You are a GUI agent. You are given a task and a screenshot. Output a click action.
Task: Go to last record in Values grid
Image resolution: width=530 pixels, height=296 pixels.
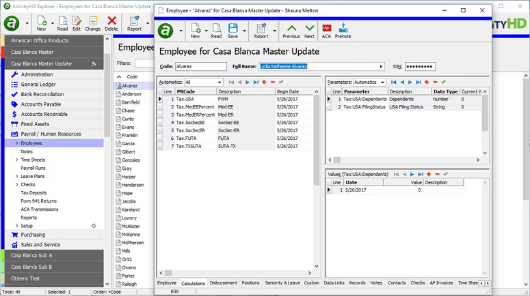pyautogui.click(x=421, y=174)
